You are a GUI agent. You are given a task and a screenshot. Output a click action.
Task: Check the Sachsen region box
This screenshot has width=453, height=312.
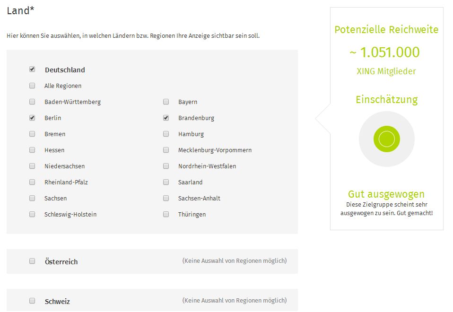click(x=32, y=198)
